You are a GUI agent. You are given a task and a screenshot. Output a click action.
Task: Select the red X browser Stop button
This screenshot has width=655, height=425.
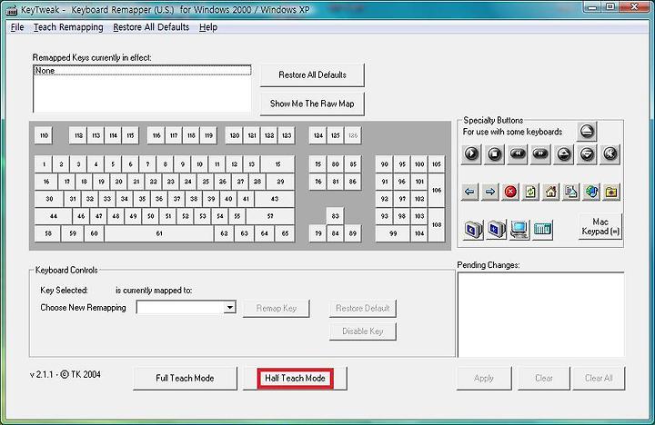510,192
